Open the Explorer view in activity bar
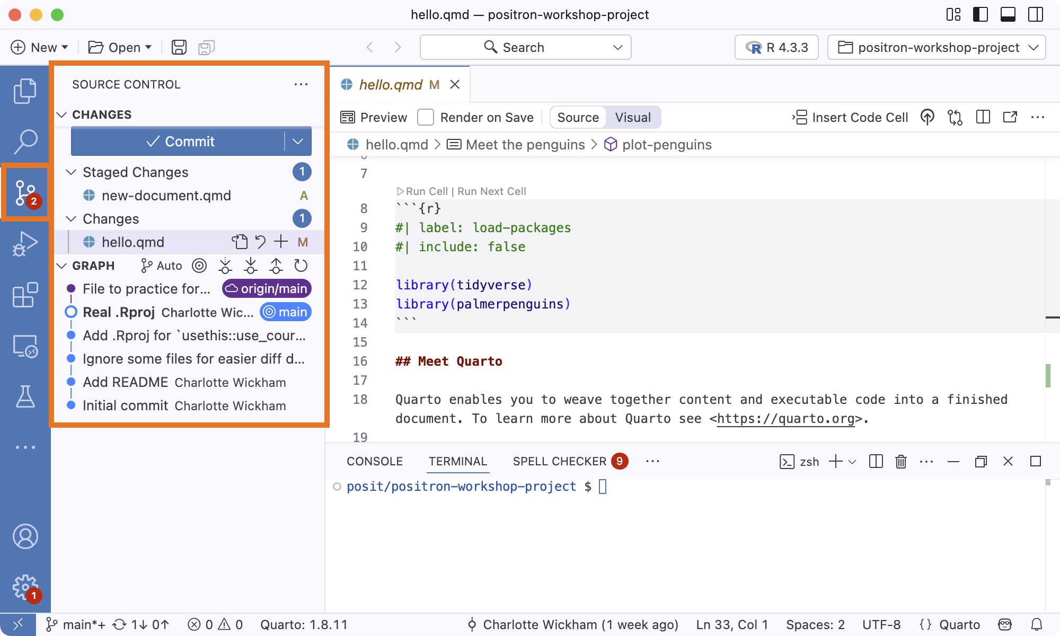 point(25,91)
